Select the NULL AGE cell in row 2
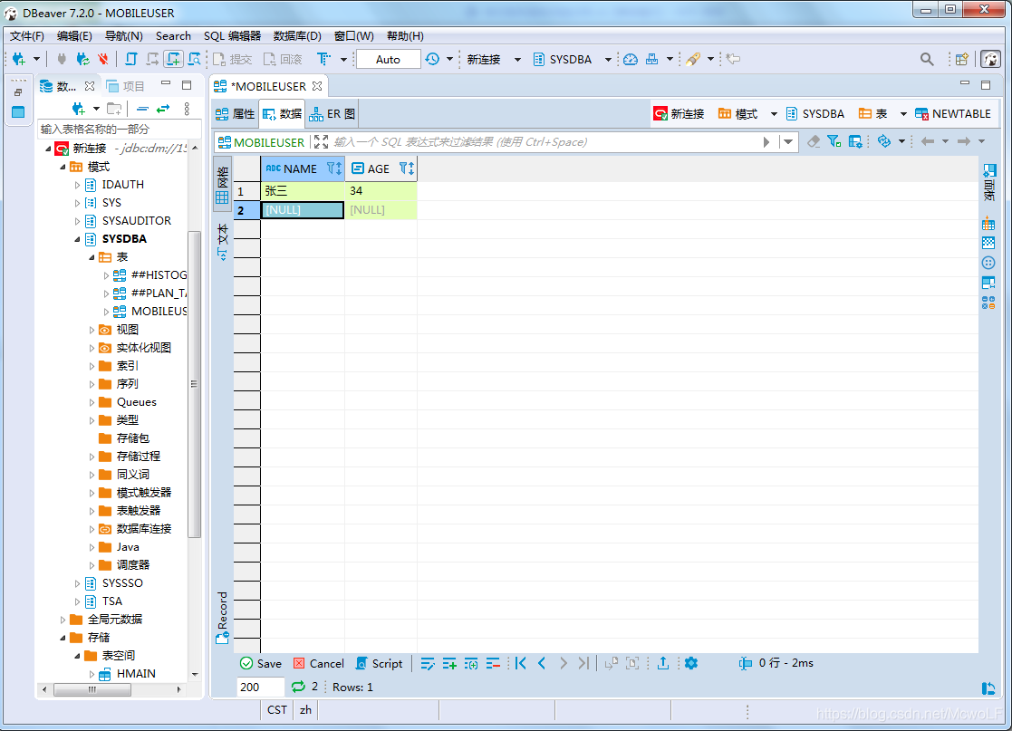The image size is (1012, 731). click(x=381, y=210)
